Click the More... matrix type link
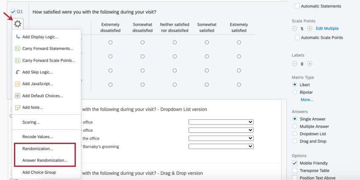 coord(307,100)
